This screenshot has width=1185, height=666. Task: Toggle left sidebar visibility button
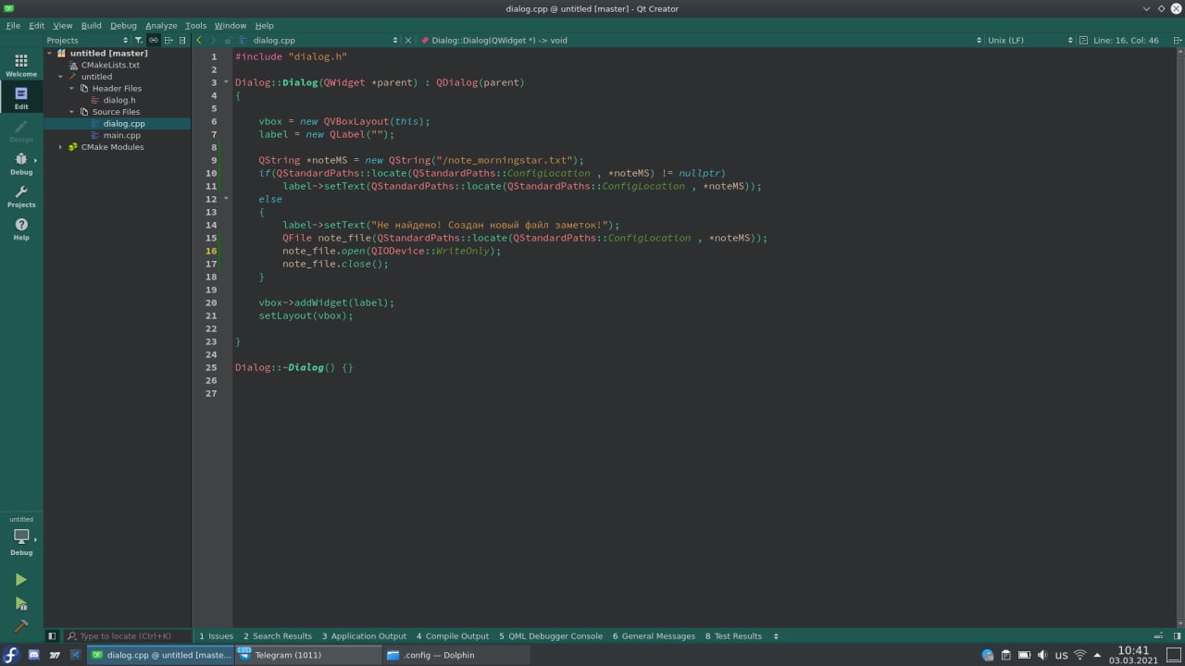point(52,636)
